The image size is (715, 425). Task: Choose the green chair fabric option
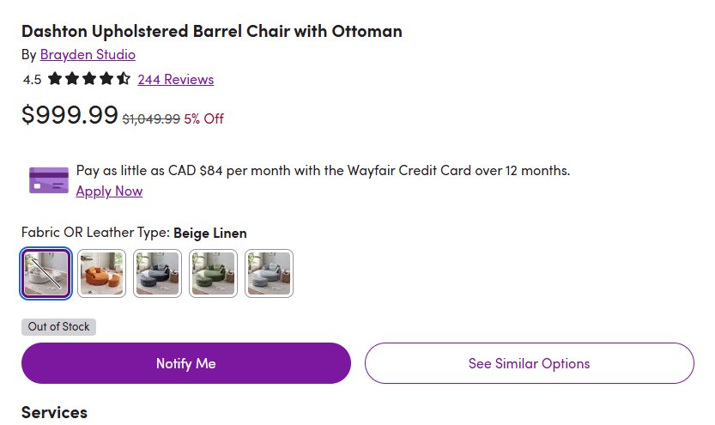(x=213, y=273)
